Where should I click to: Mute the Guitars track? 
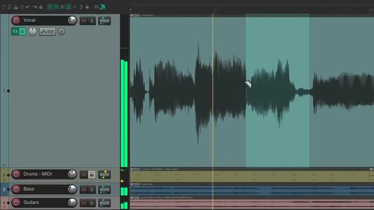pos(84,203)
